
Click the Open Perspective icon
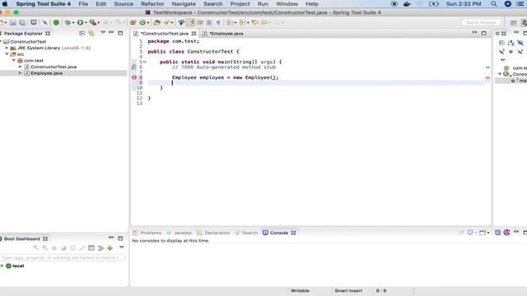[513, 22]
